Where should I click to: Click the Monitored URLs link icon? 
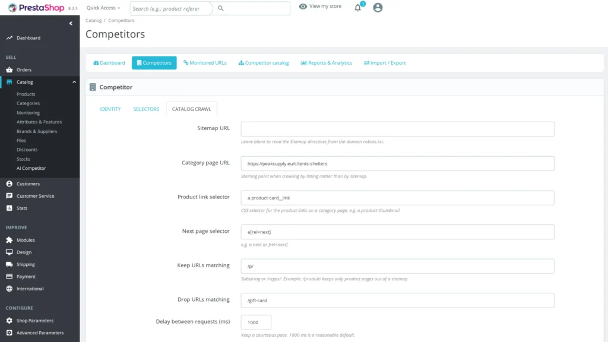coord(186,63)
